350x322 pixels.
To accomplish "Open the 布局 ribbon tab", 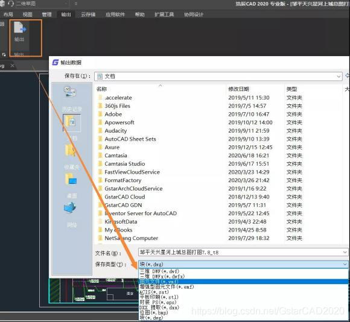I will pyautogui.click(x=8, y=14).
